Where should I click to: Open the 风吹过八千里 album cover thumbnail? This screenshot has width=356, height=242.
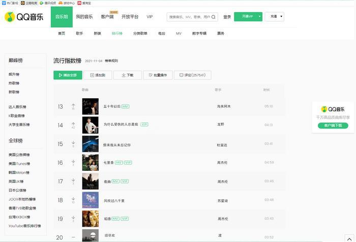coord(90,200)
